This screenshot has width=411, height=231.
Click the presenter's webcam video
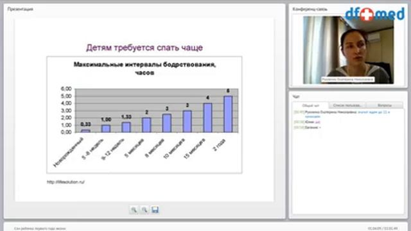coord(348,50)
